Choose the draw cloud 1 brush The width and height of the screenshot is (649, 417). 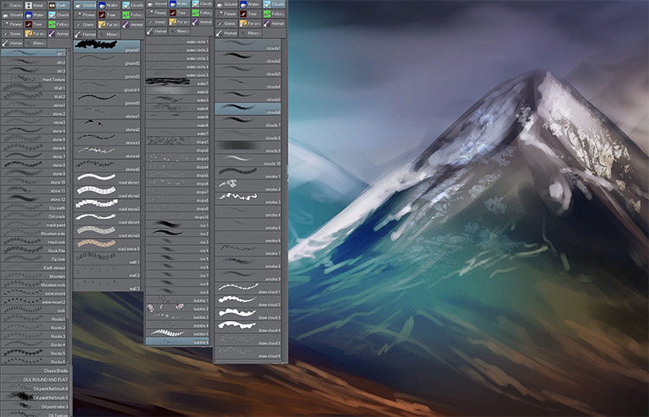[248, 289]
